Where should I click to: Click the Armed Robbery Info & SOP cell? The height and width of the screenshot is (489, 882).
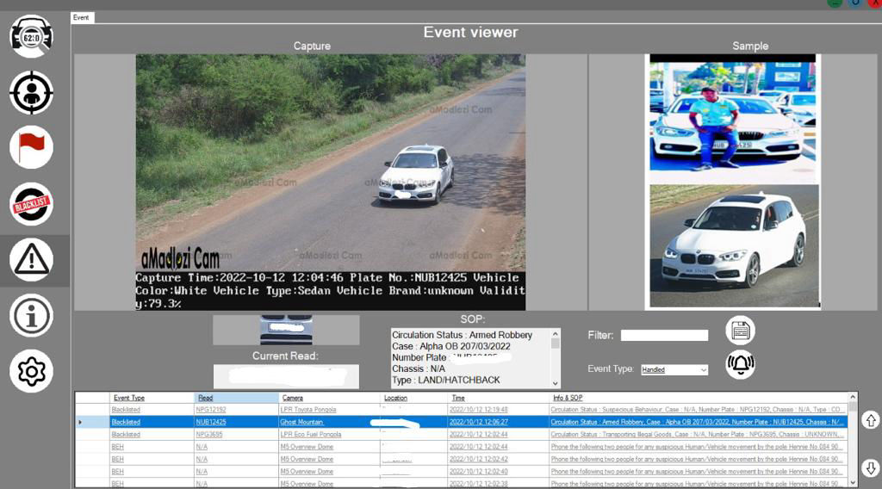coord(698,422)
